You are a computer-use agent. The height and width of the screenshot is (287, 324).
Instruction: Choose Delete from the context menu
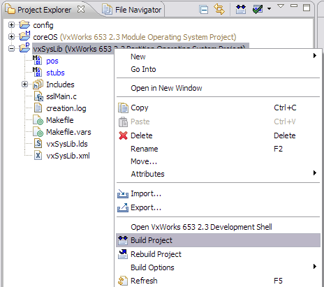coord(218,135)
